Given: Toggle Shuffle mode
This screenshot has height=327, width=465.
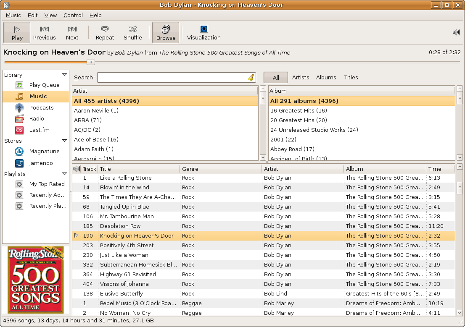Looking at the screenshot, I should click(x=132, y=33).
